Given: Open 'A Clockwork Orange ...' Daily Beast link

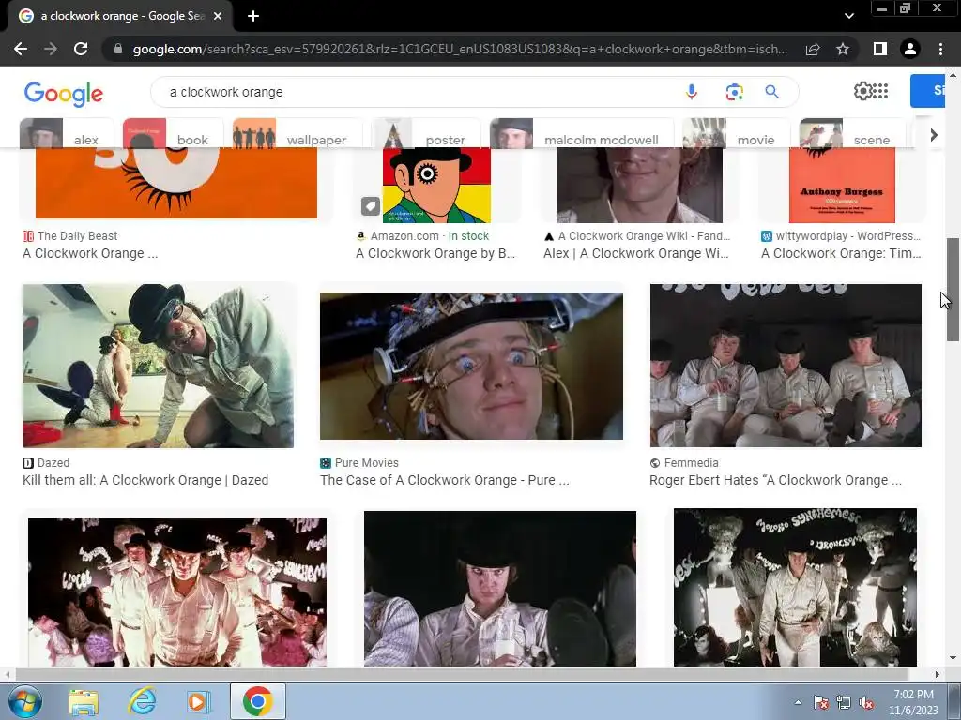Looking at the screenshot, I should click(90, 253).
